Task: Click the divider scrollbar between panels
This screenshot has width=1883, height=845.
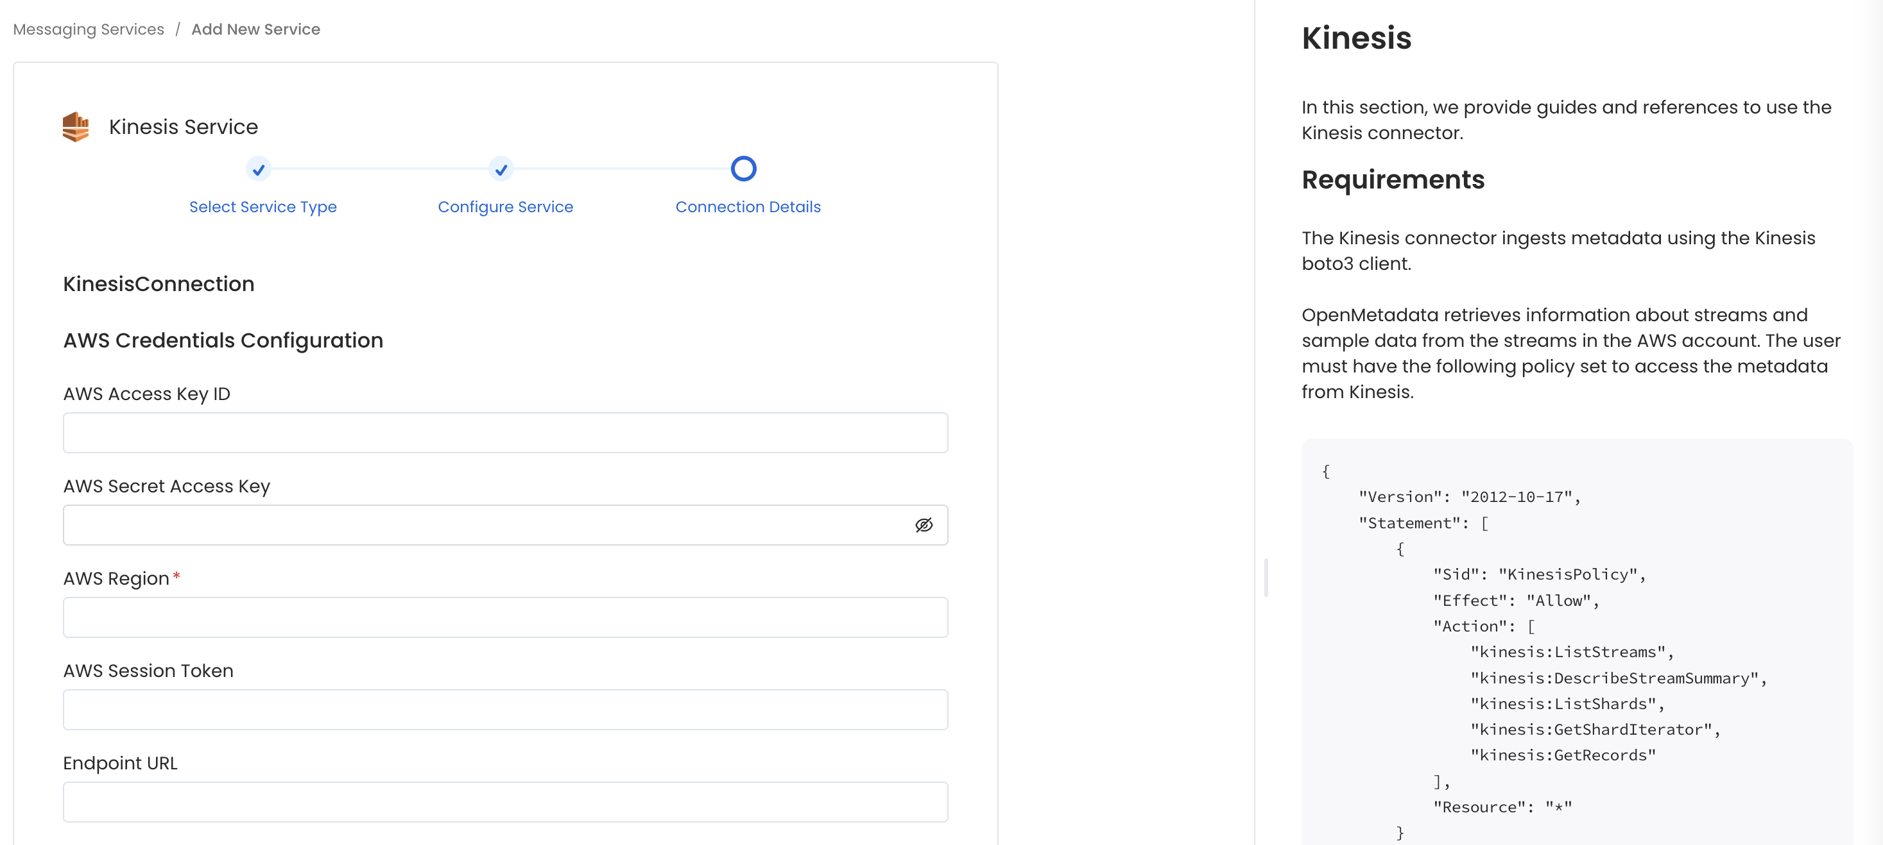Action: coord(1266,577)
